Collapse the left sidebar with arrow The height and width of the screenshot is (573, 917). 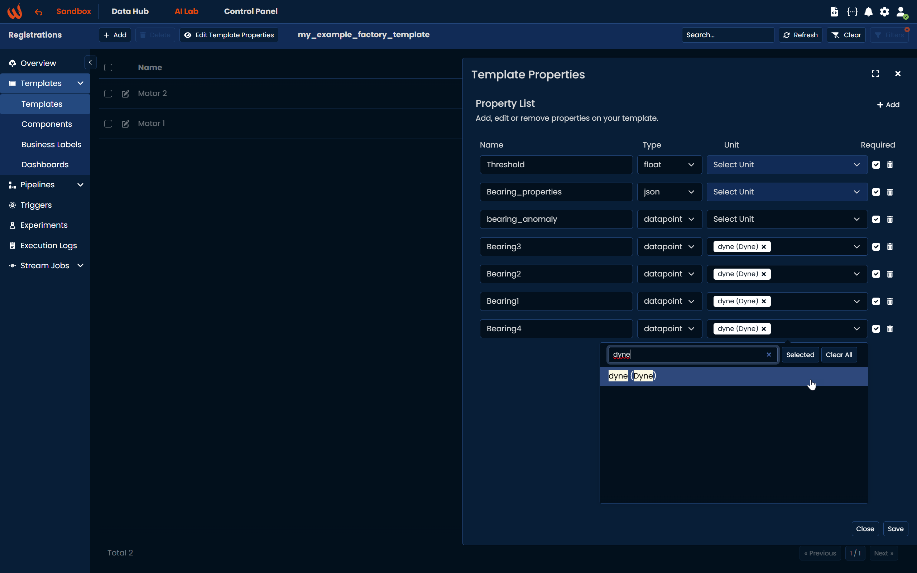click(x=90, y=63)
